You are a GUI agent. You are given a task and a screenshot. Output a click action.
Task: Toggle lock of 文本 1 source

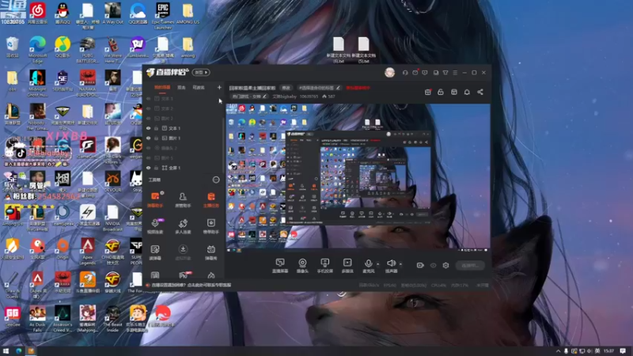click(x=156, y=128)
